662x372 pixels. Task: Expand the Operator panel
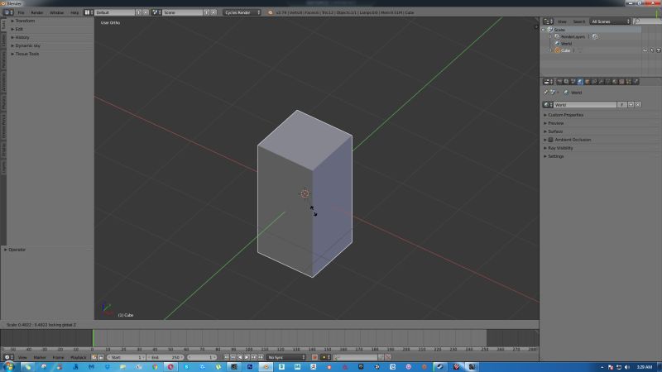point(15,250)
